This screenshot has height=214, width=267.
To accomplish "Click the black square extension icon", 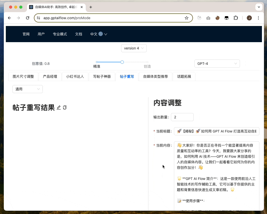I will click(227, 18).
